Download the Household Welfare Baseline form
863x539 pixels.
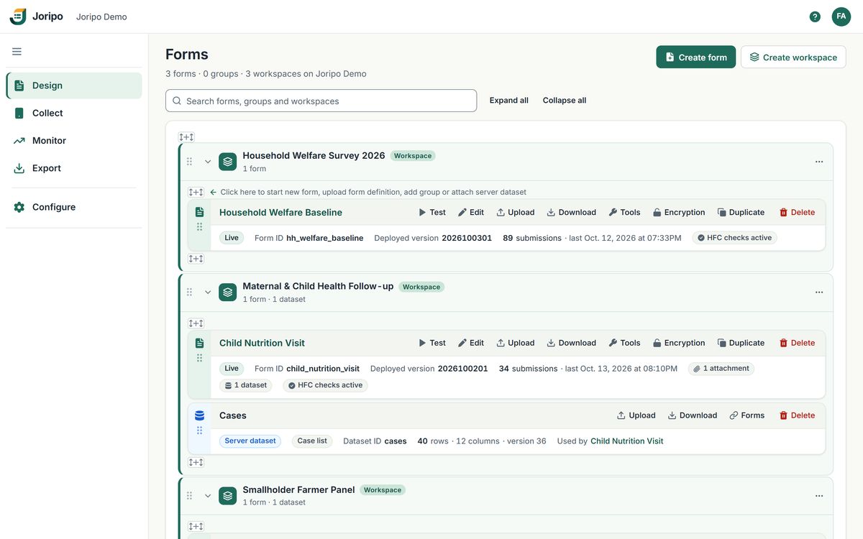click(572, 213)
